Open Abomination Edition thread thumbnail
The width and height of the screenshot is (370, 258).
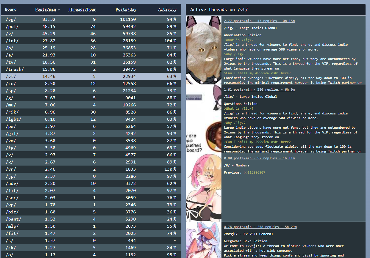pyautogui.click(x=204, y=50)
